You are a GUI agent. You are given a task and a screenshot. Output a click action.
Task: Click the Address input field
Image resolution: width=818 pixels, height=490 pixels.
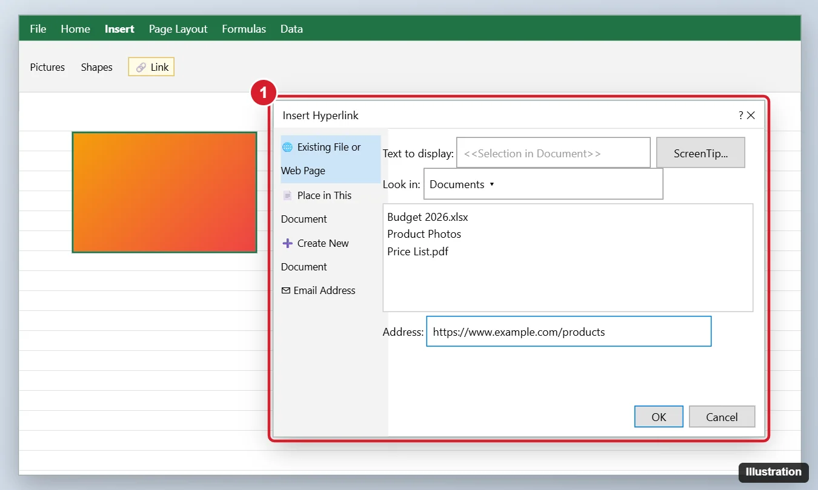[568, 332]
